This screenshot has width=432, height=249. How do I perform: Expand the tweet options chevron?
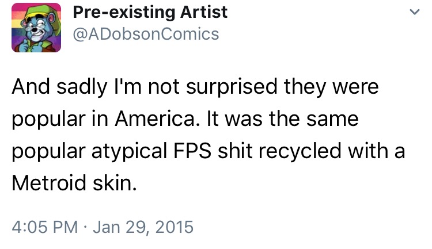click(x=415, y=12)
